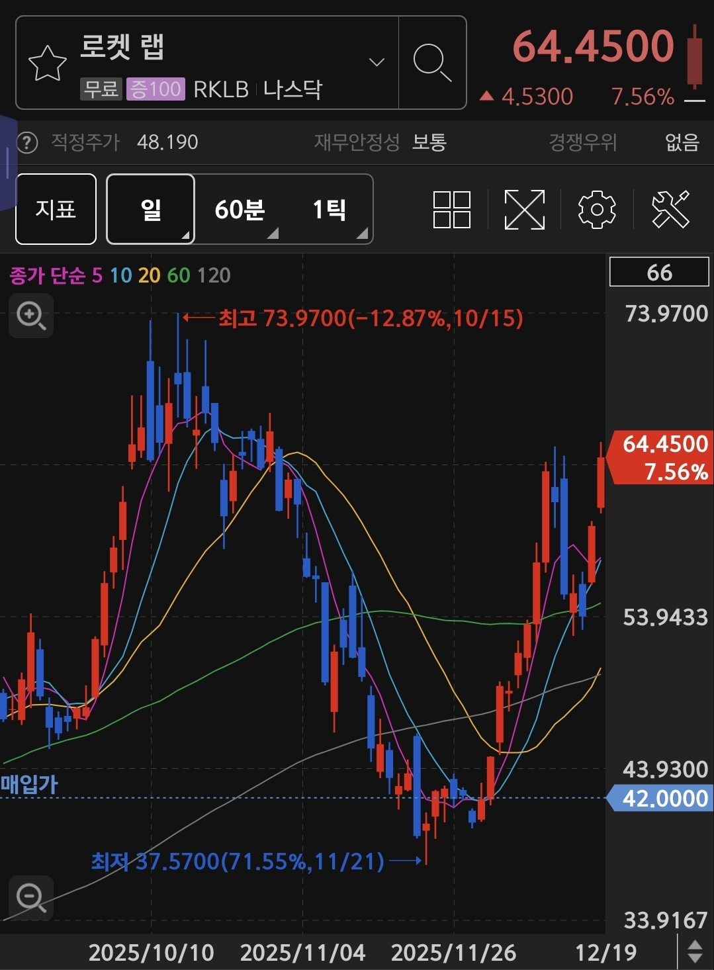Open the daily (일) period dropdown
The height and width of the screenshot is (970, 714).
(151, 210)
